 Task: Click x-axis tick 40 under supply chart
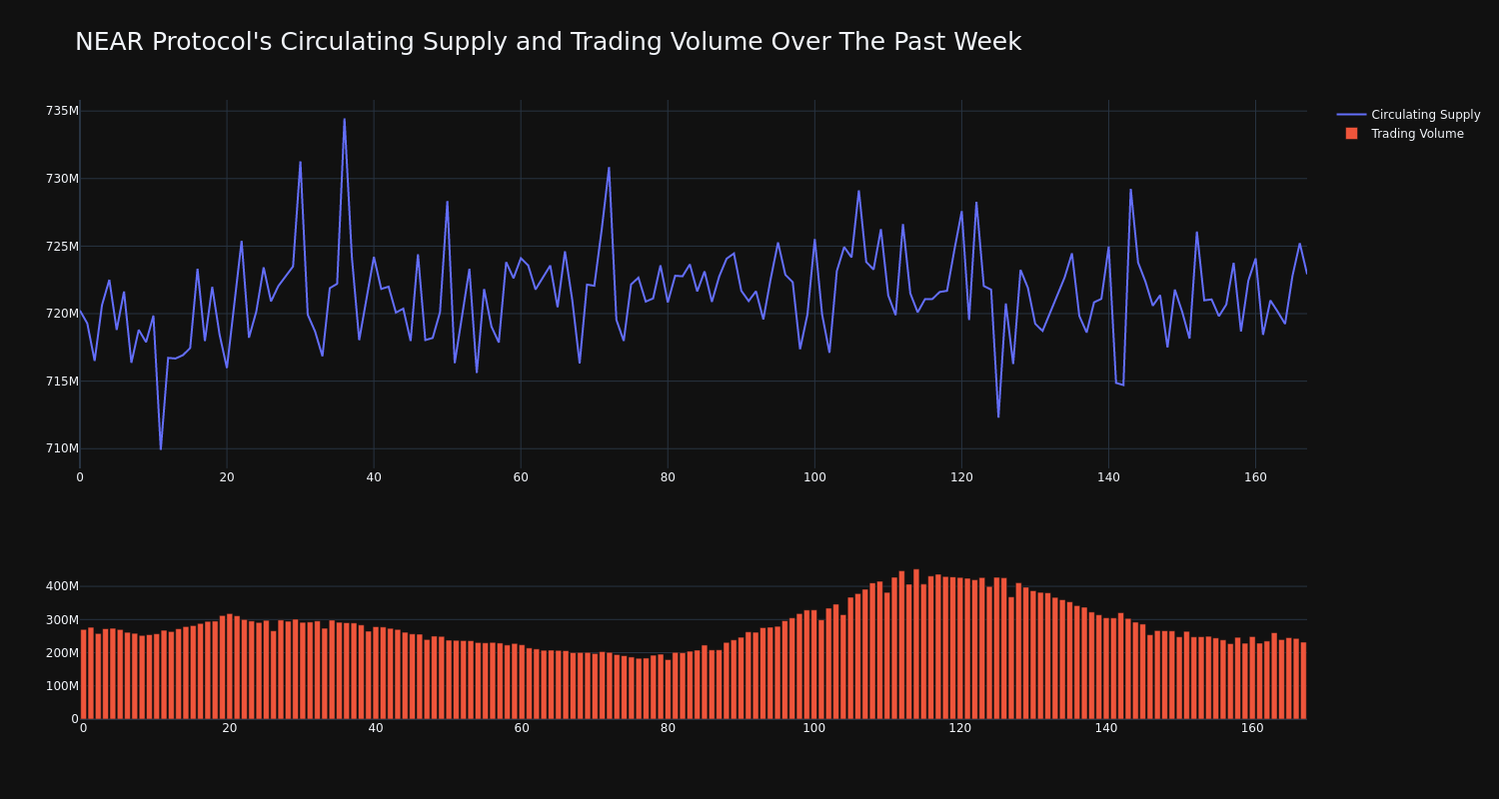[374, 477]
